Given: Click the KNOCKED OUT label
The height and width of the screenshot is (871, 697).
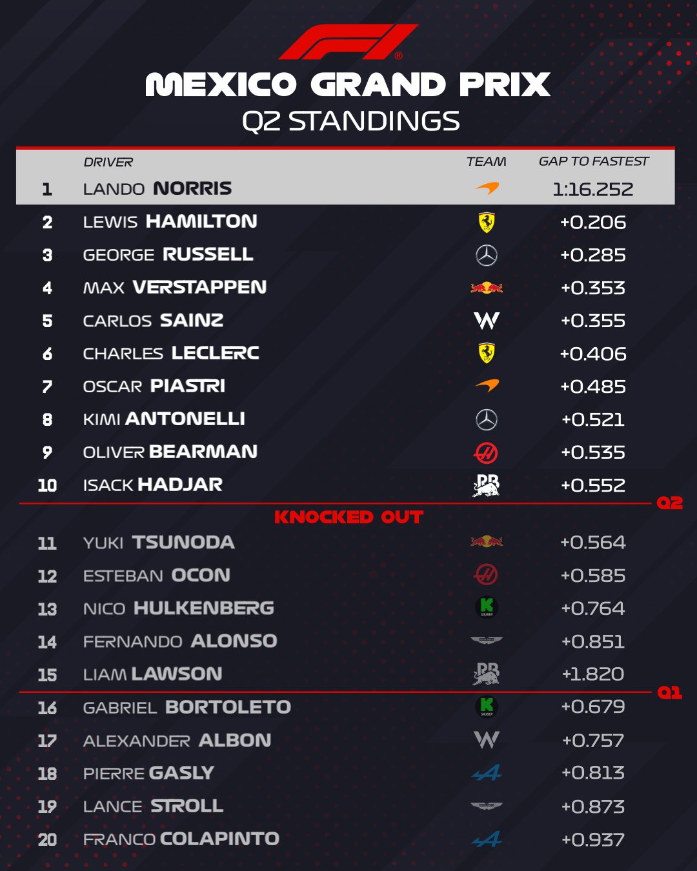Looking at the screenshot, I should [348, 517].
